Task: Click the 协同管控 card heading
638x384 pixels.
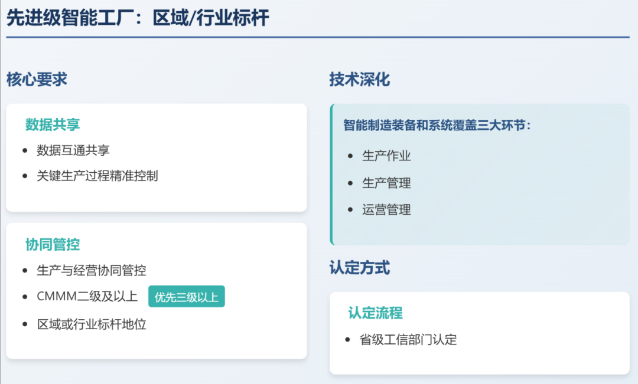Action: [x=53, y=244]
